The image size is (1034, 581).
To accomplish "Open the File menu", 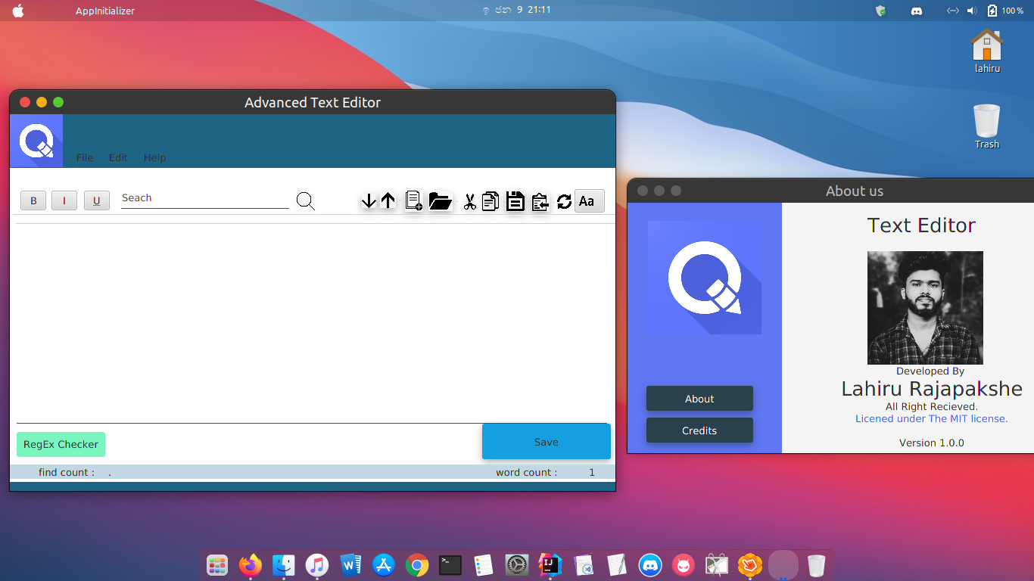I will [x=84, y=157].
